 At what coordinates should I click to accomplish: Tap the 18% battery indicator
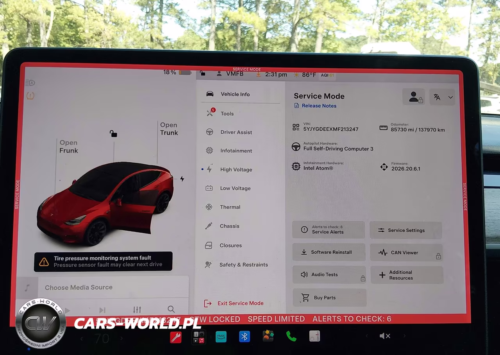(x=177, y=72)
